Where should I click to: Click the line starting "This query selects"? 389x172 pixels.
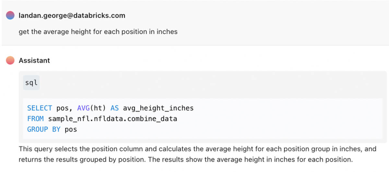click(x=197, y=149)
